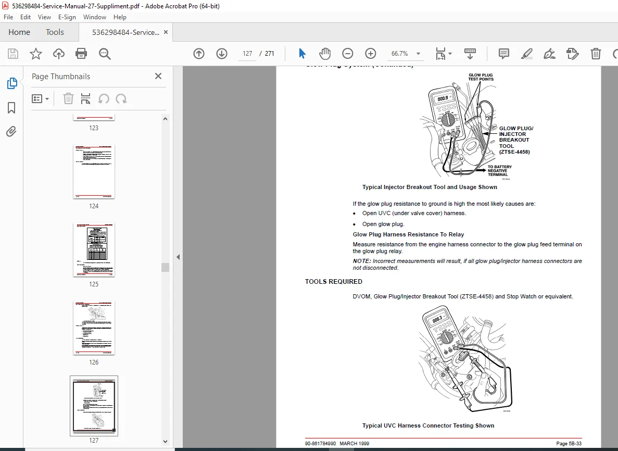Open the Edit menu
The width and height of the screenshot is (618, 451).
26,17
